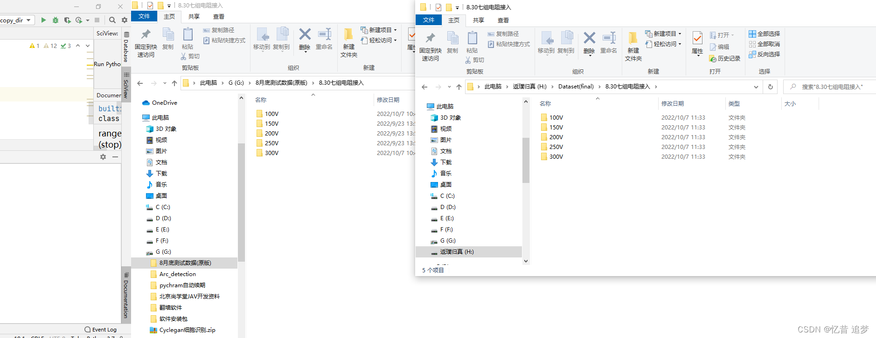
Task: Switch to 查看 tab in right Explorer window
Action: (x=503, y=20)
